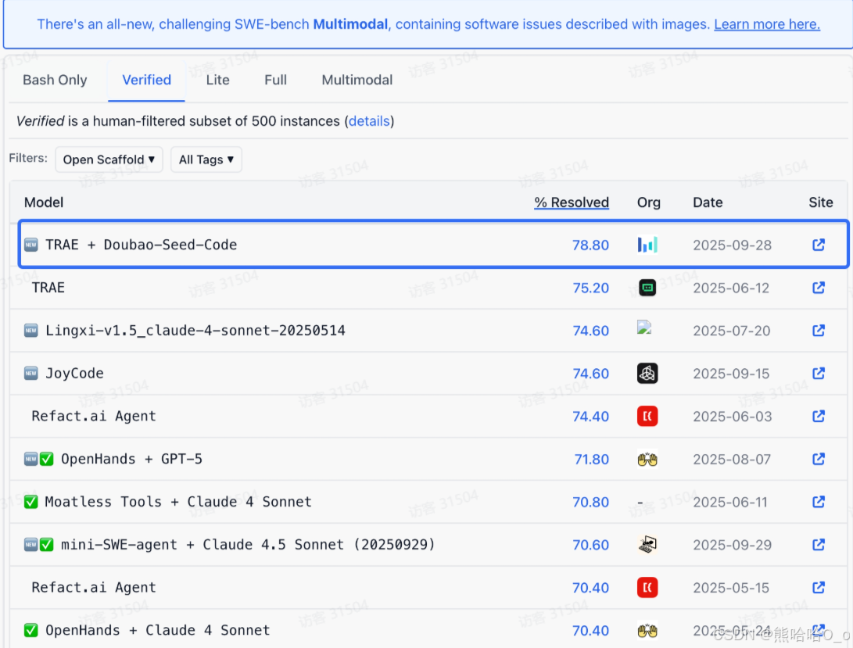Click the Model column header
Viewport: 853px width, 648px height.
(x=44, y=202)
